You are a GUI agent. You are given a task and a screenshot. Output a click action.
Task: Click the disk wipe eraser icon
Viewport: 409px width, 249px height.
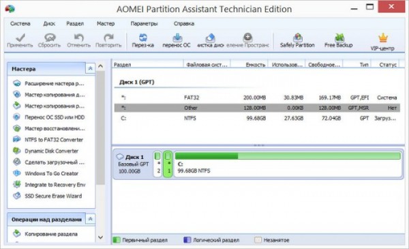[x=210, y=38]
